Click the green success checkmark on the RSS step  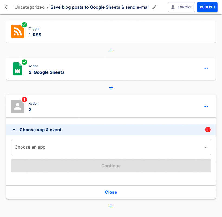pos(24,25)
